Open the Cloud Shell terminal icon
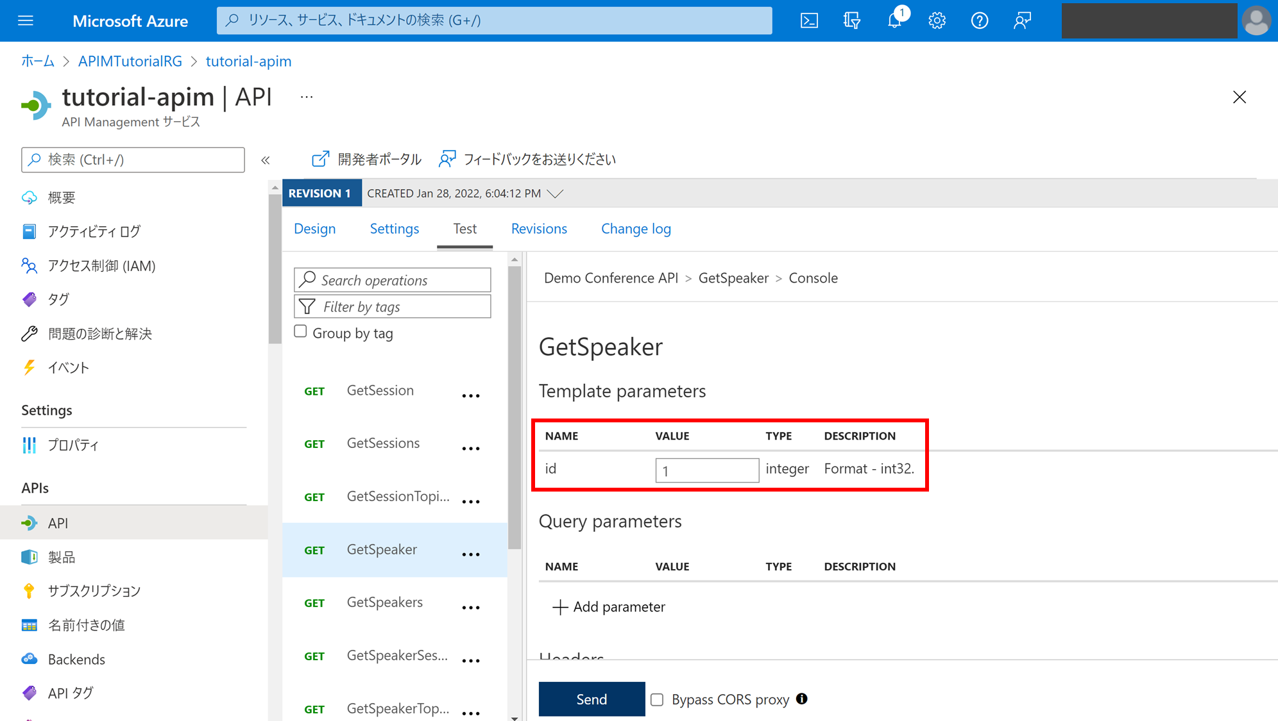The image size is (1278, 721). (809, 20)
